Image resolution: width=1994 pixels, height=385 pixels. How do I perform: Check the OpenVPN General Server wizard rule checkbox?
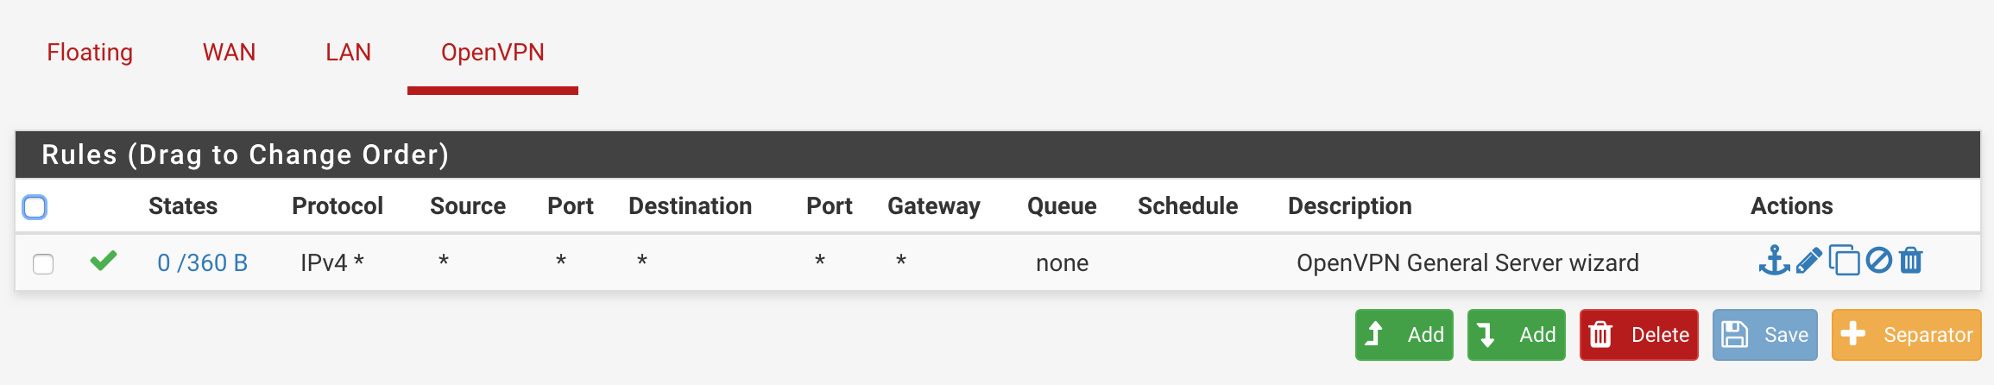[43, 263]
